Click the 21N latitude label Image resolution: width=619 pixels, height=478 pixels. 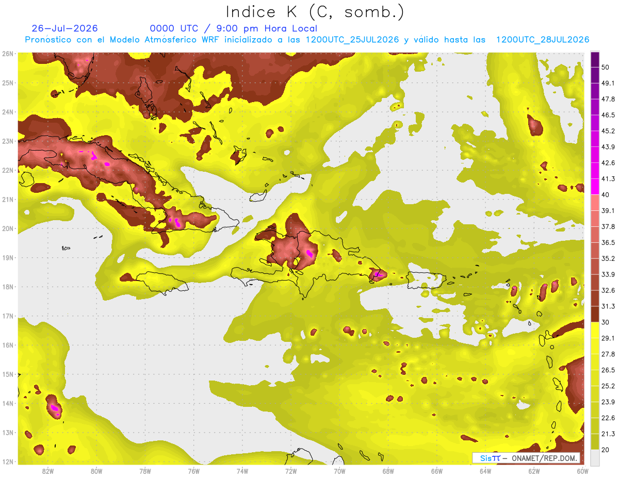(x=8, y=199)
